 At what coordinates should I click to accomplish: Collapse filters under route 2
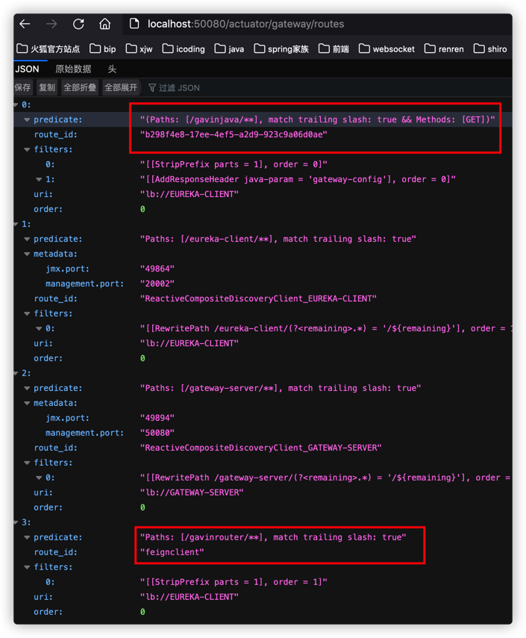[x=27, y=463]
